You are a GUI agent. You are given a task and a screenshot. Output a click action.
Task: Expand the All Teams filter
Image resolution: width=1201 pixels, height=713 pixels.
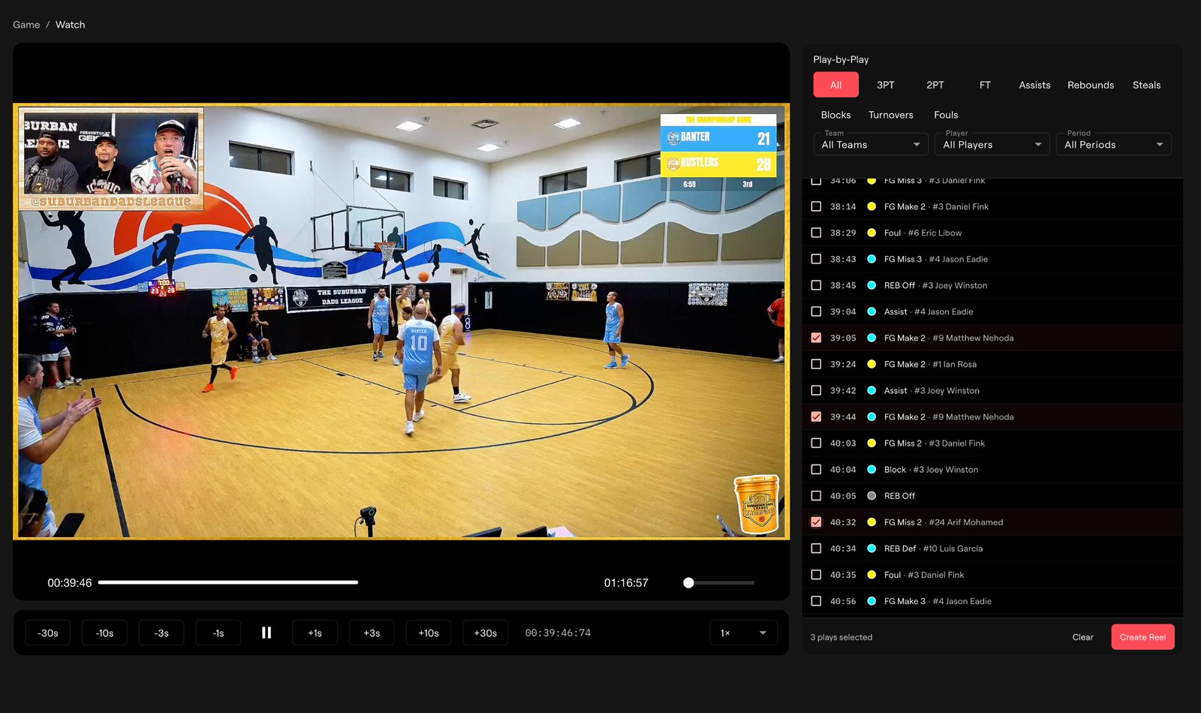(x=871, y=144)
